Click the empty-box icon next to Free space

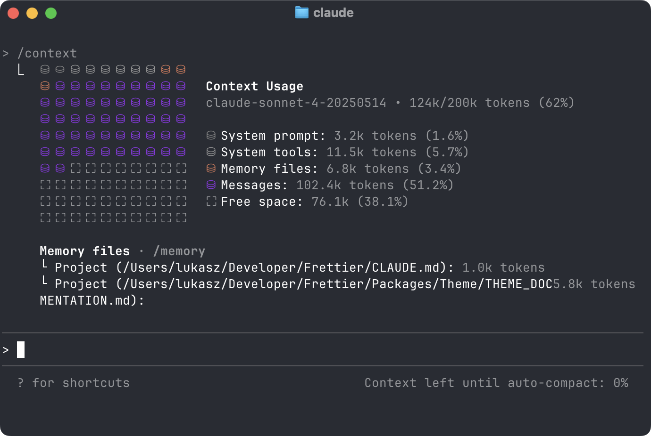211,202
